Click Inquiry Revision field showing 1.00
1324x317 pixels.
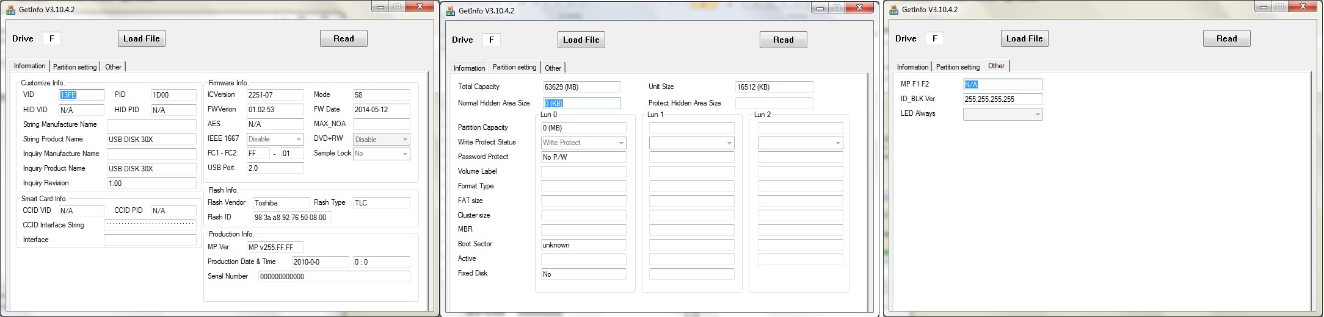coord(151,183)
